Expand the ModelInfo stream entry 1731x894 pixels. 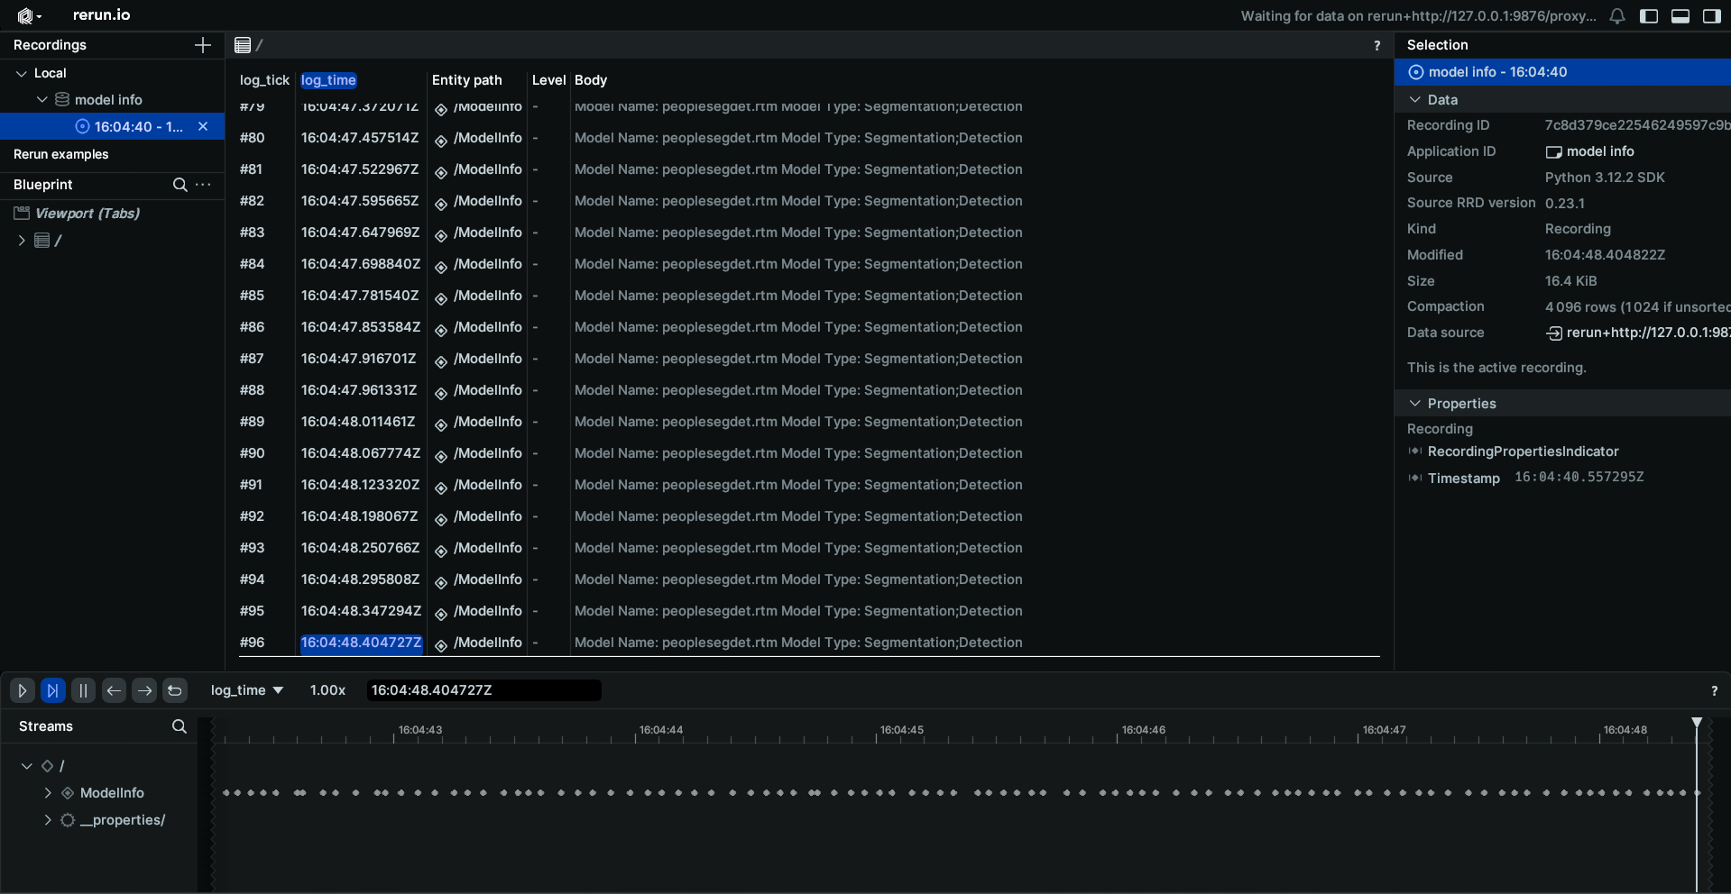point(48,793)
